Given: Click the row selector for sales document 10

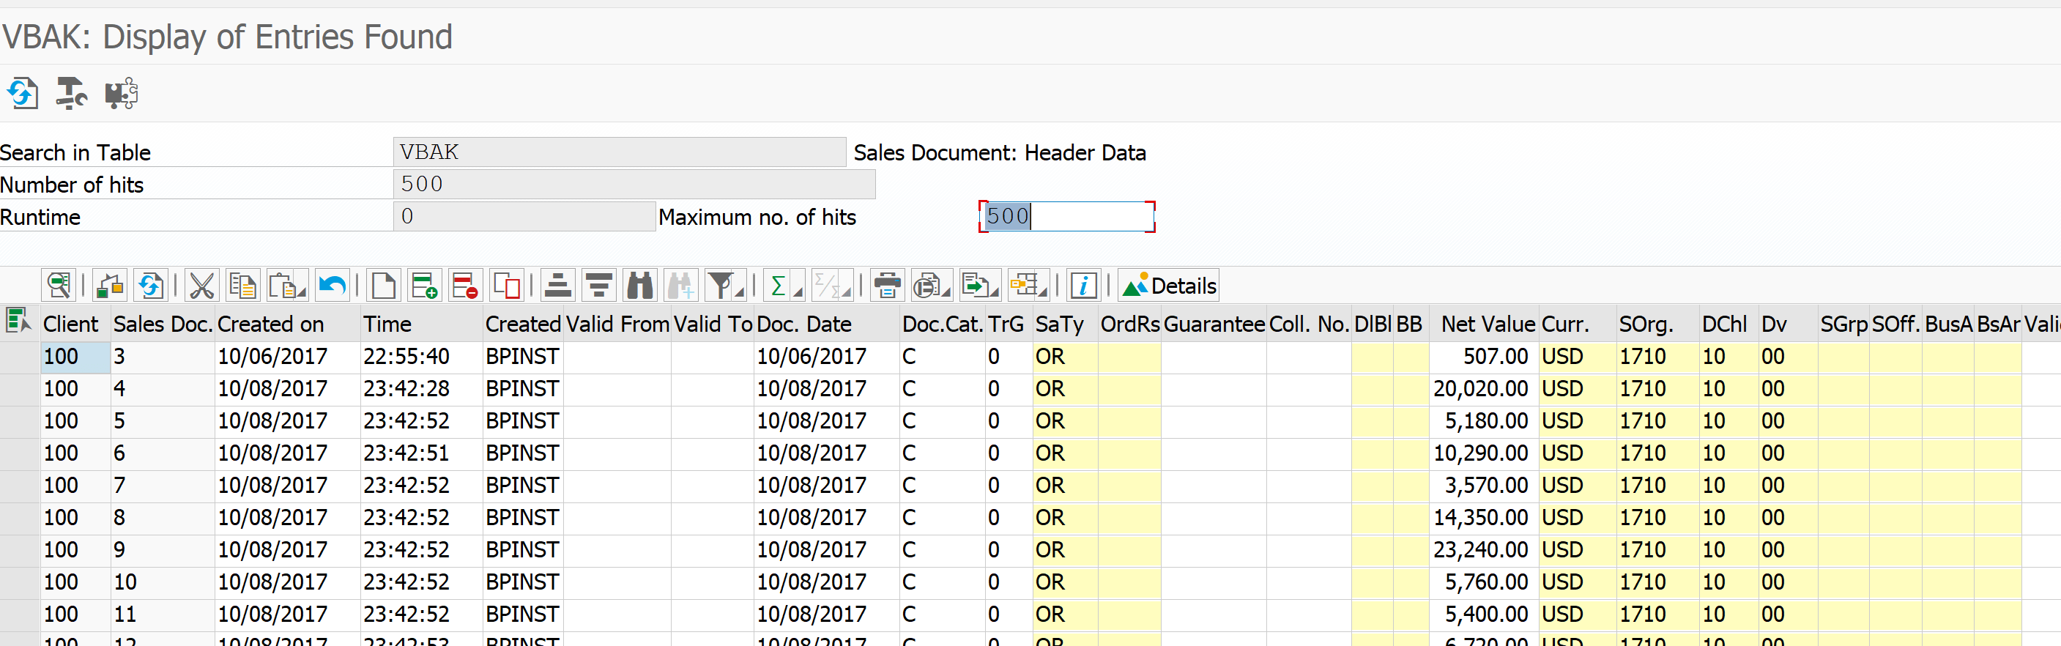Looking at the screenshot, I should [20, 583].
